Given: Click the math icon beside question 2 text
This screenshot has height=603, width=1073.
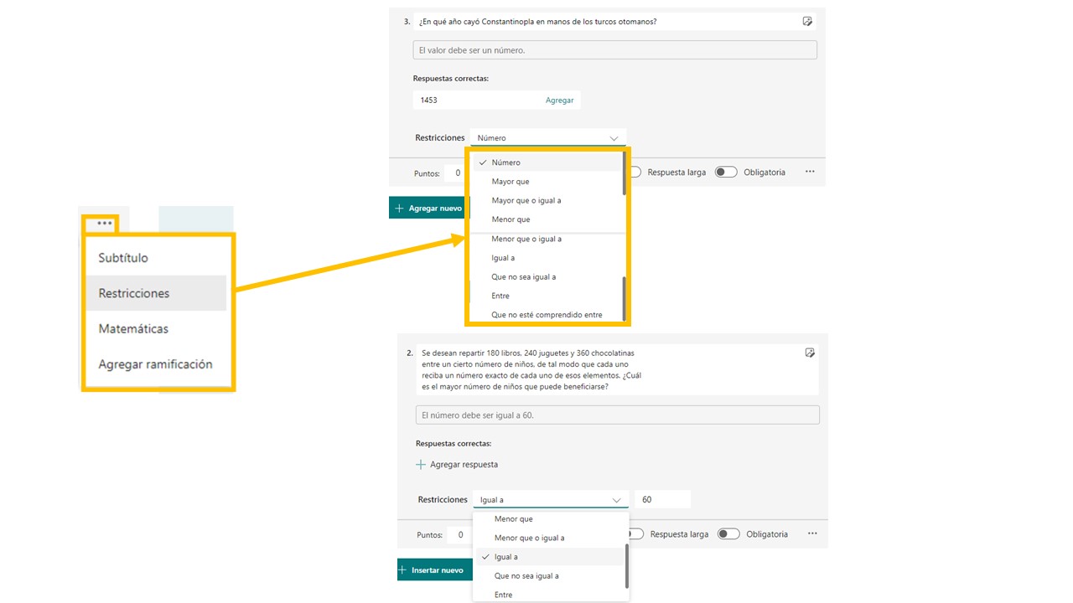Looking at the screenshot, I should pos(810,353).
